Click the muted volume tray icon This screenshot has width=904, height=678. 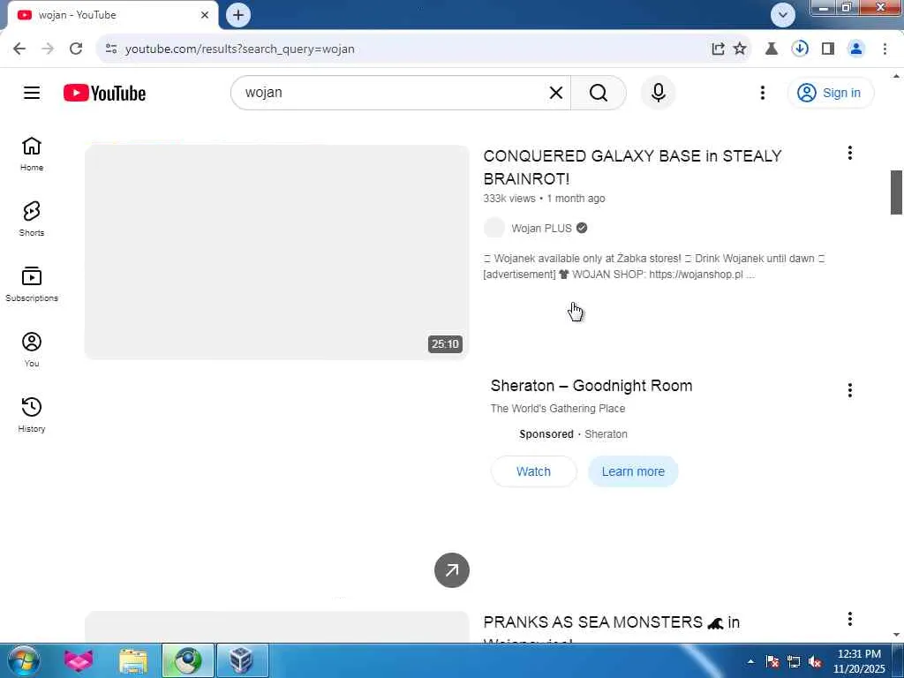point(815,662)
